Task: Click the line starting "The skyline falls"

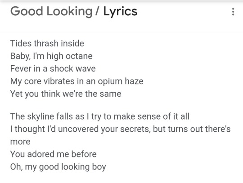Action: [99, 116]
